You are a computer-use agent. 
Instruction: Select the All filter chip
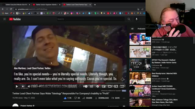point(132,29)
